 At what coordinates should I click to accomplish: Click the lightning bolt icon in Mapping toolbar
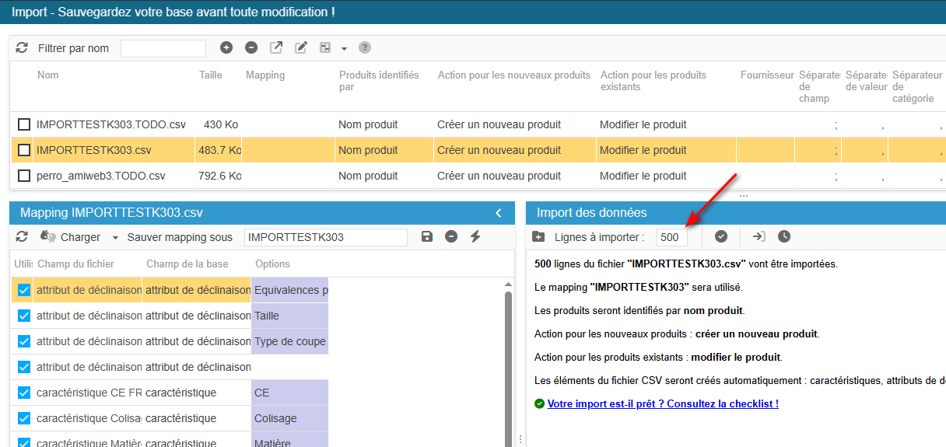[x=475, y=236]
